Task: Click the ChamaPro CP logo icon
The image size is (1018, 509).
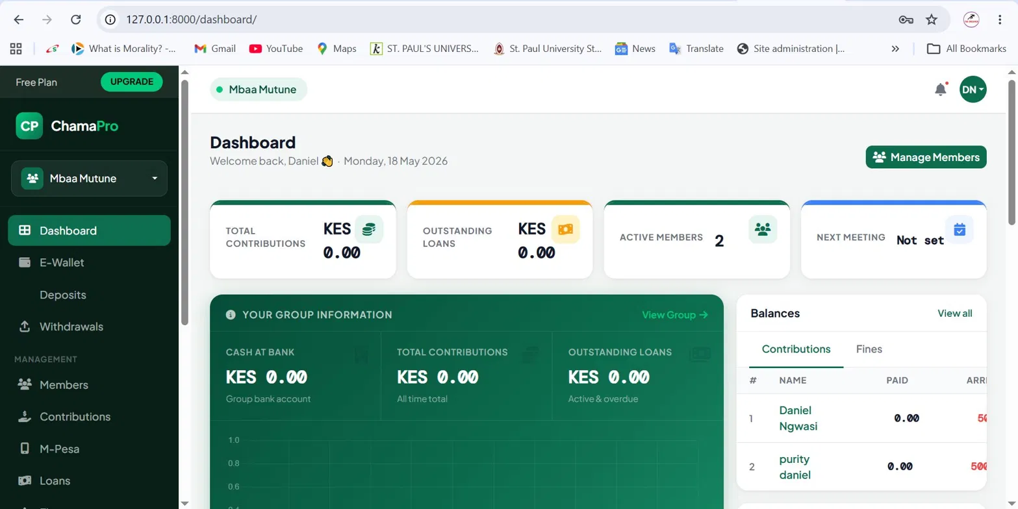Action: click(x=29, y=126)
